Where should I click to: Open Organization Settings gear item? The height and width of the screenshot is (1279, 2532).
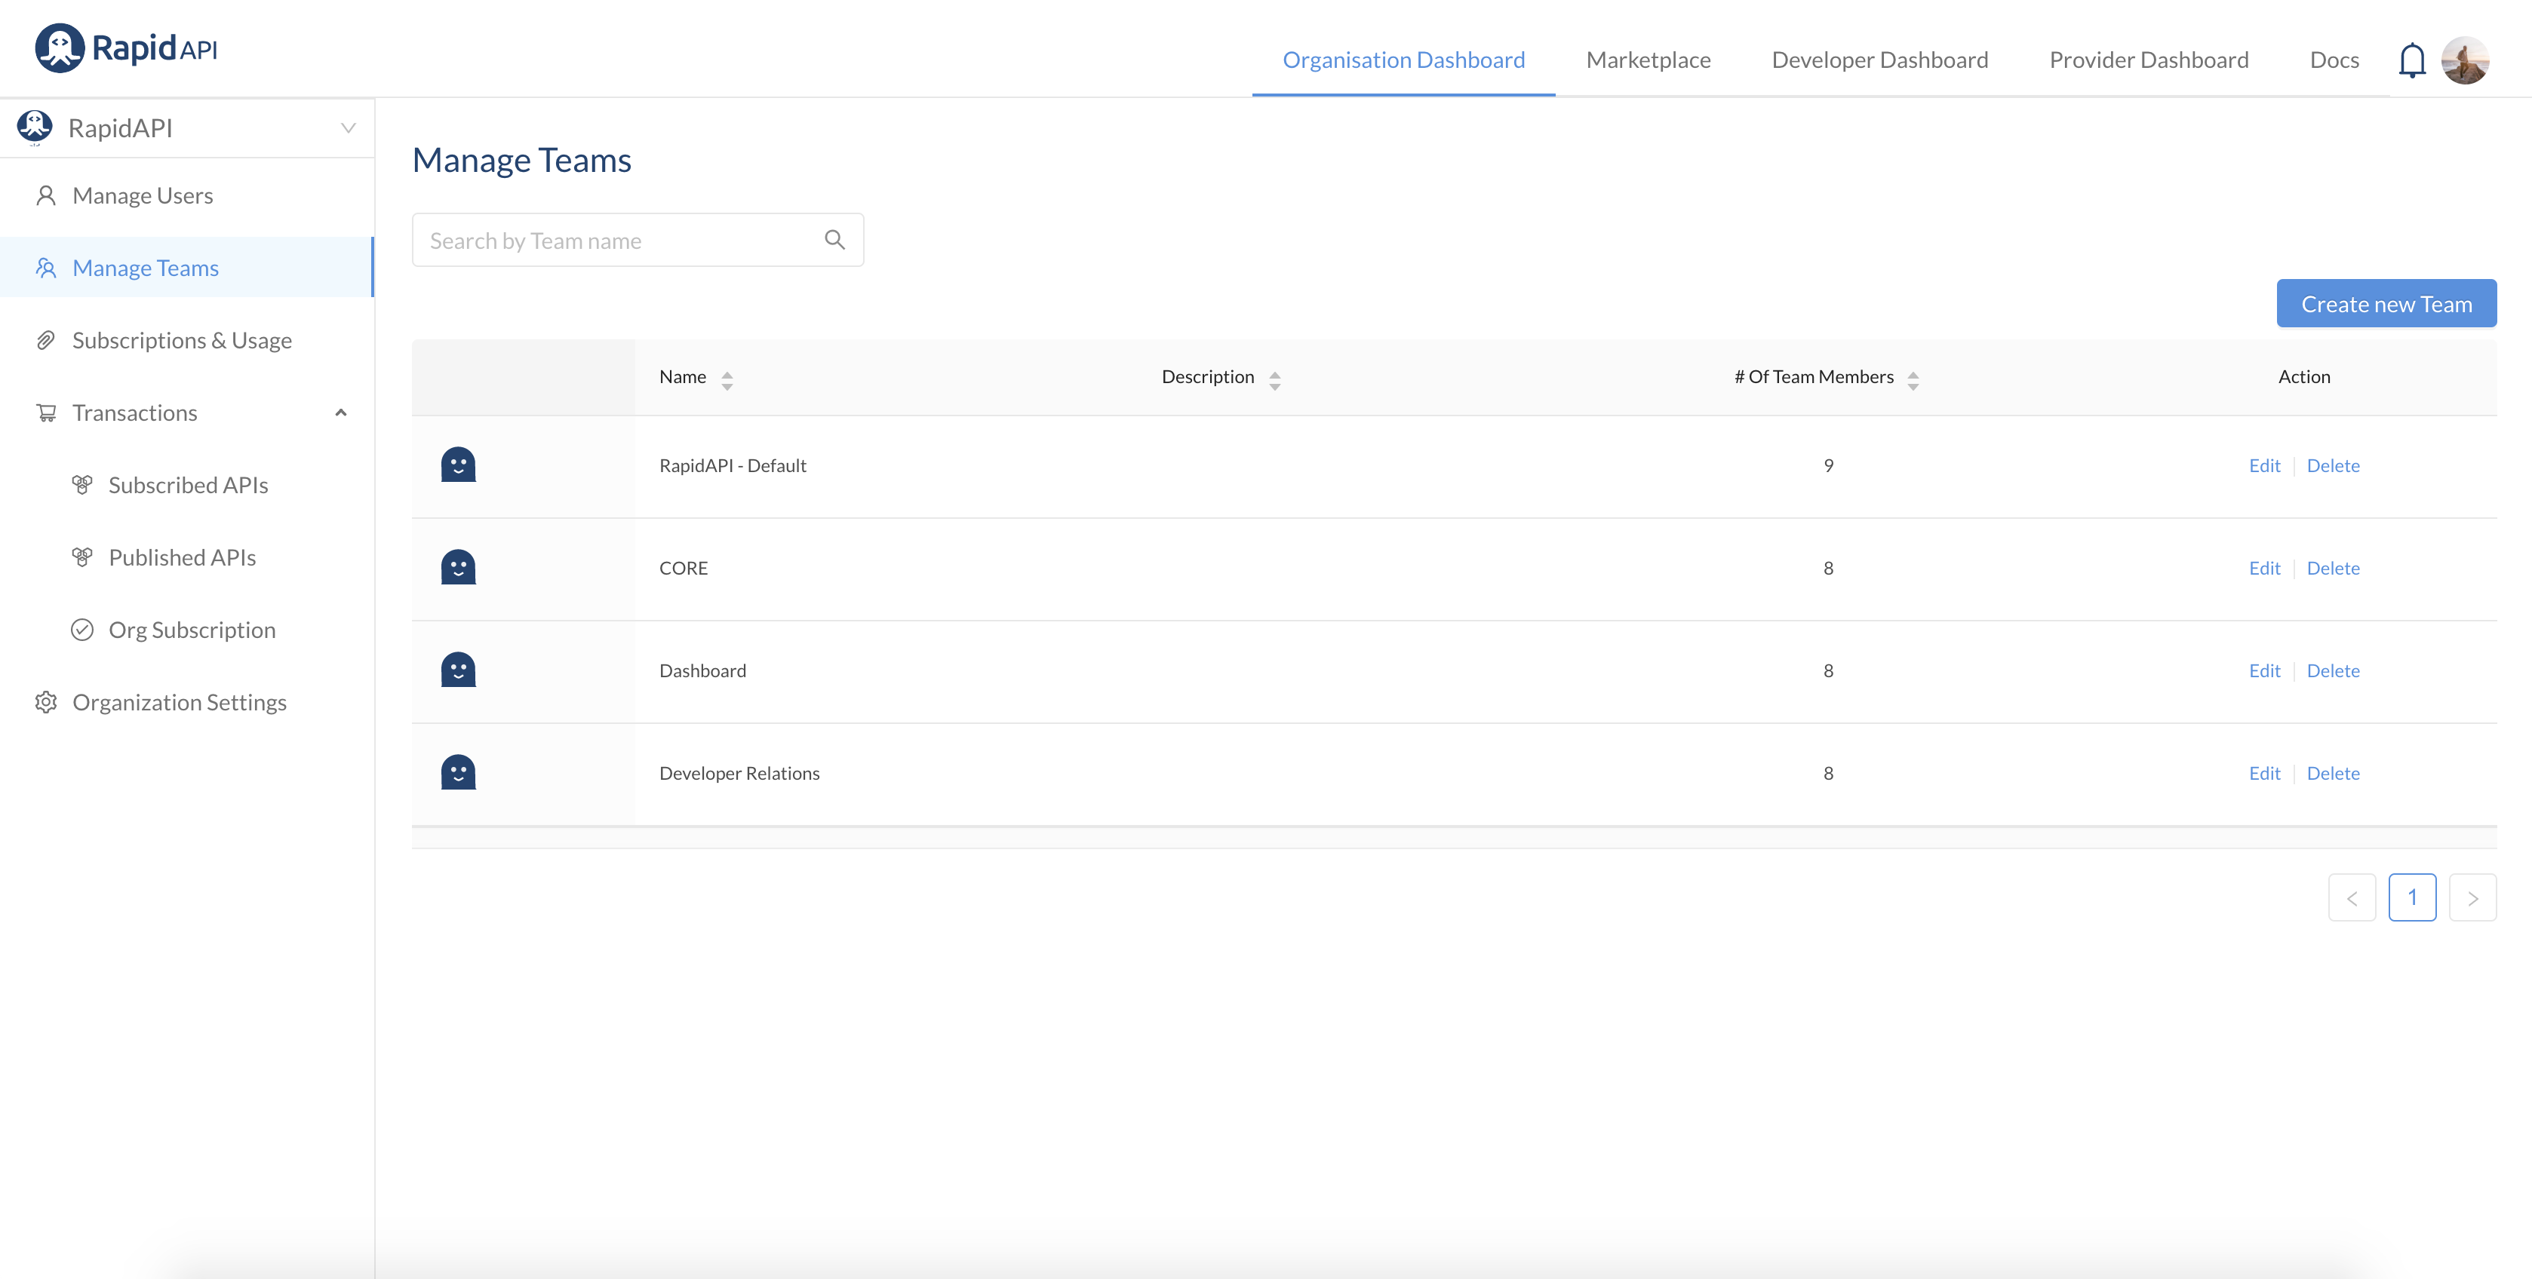179,702
